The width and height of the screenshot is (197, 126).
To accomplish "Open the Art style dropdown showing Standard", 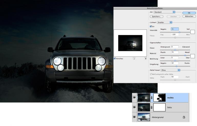I will point(164,12).
